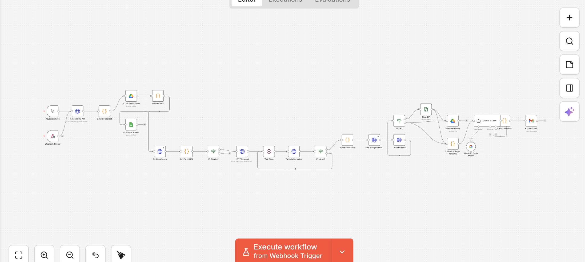The image size is (585, 262).
Task: Click plus output on Google Sheets node
Action: point(145,125)
